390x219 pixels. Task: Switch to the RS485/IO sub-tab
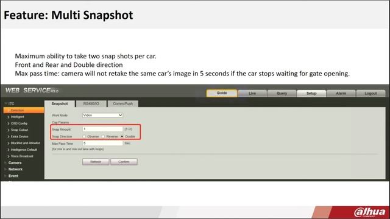pos(91,104)
